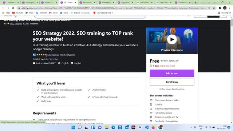Click microphone icon in system tray

tap(195, 127)
